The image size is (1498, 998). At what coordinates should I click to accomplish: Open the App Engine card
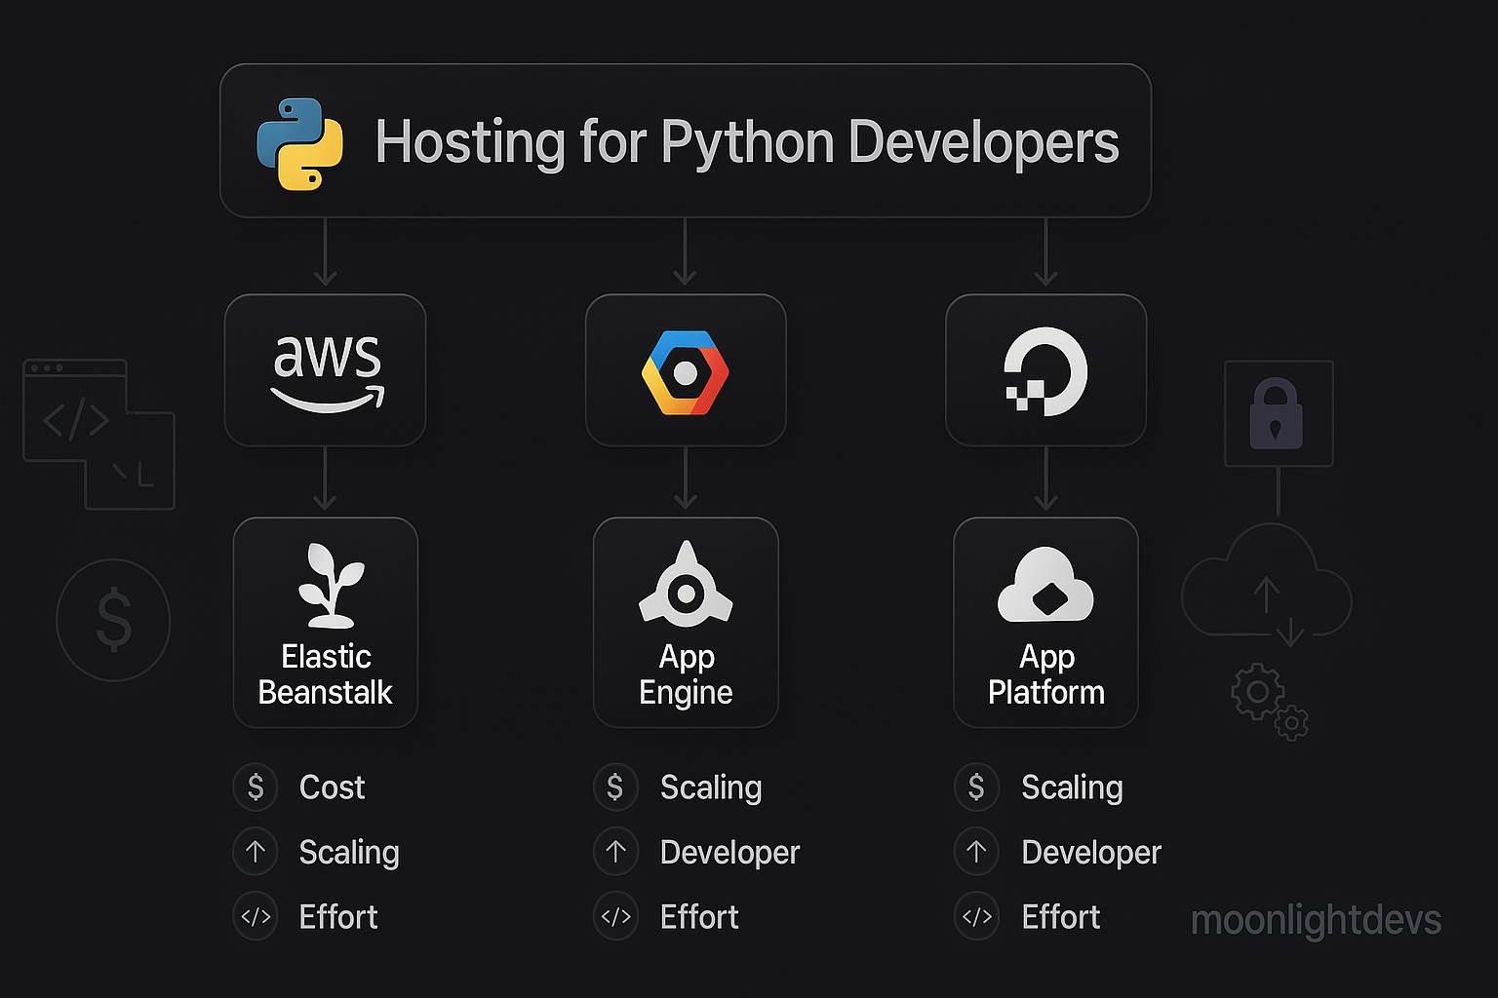pyautogui.click(x=686, y=622)
